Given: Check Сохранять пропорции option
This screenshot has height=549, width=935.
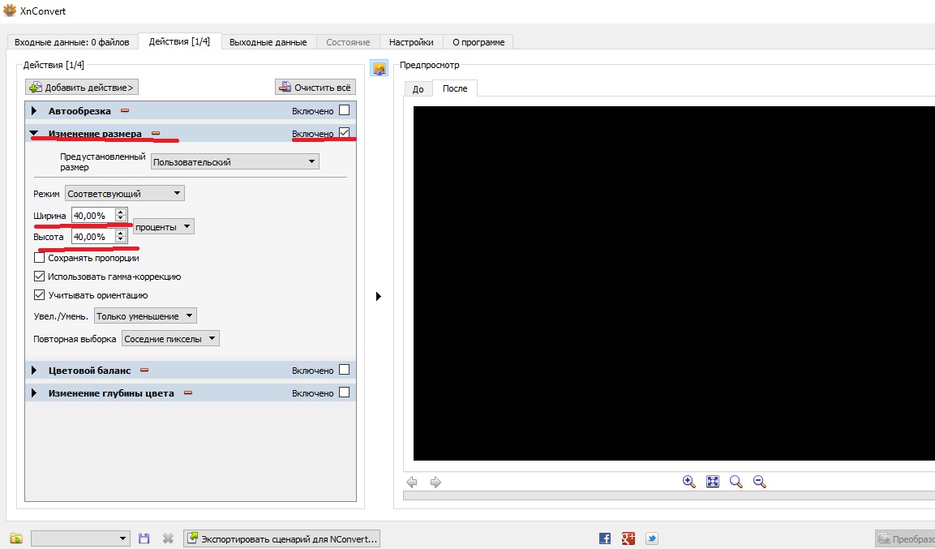Looking at the screenshot, I should click(x=40, y=258).
